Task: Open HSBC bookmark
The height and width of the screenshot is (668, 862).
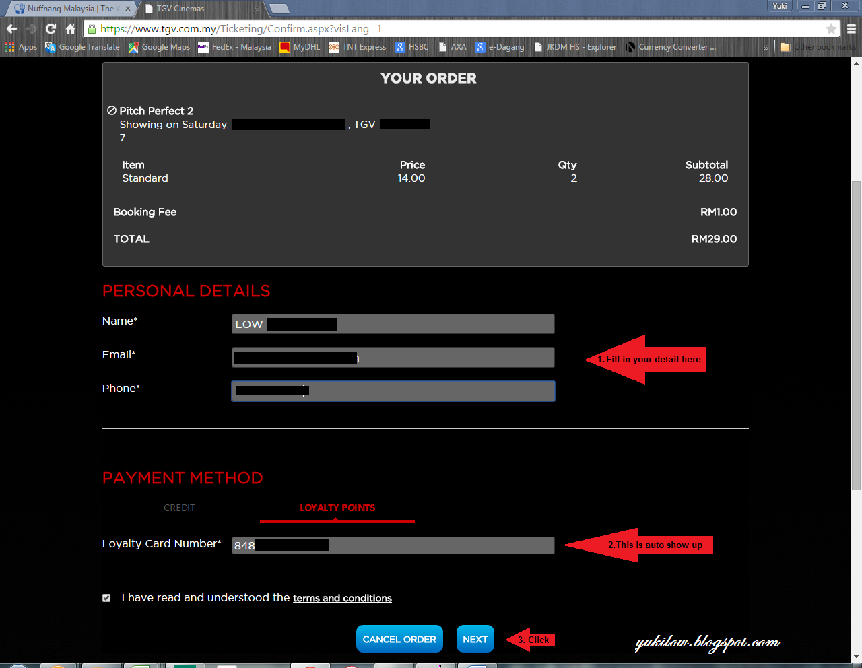Action: (x=411, y=47)
